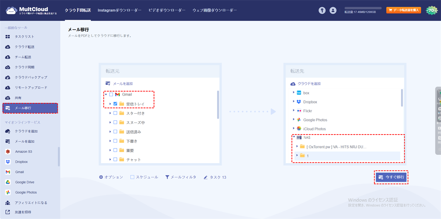Select folder 1 under NAS
The height and width of the screenshot is (219, 441).
[347, 156]
